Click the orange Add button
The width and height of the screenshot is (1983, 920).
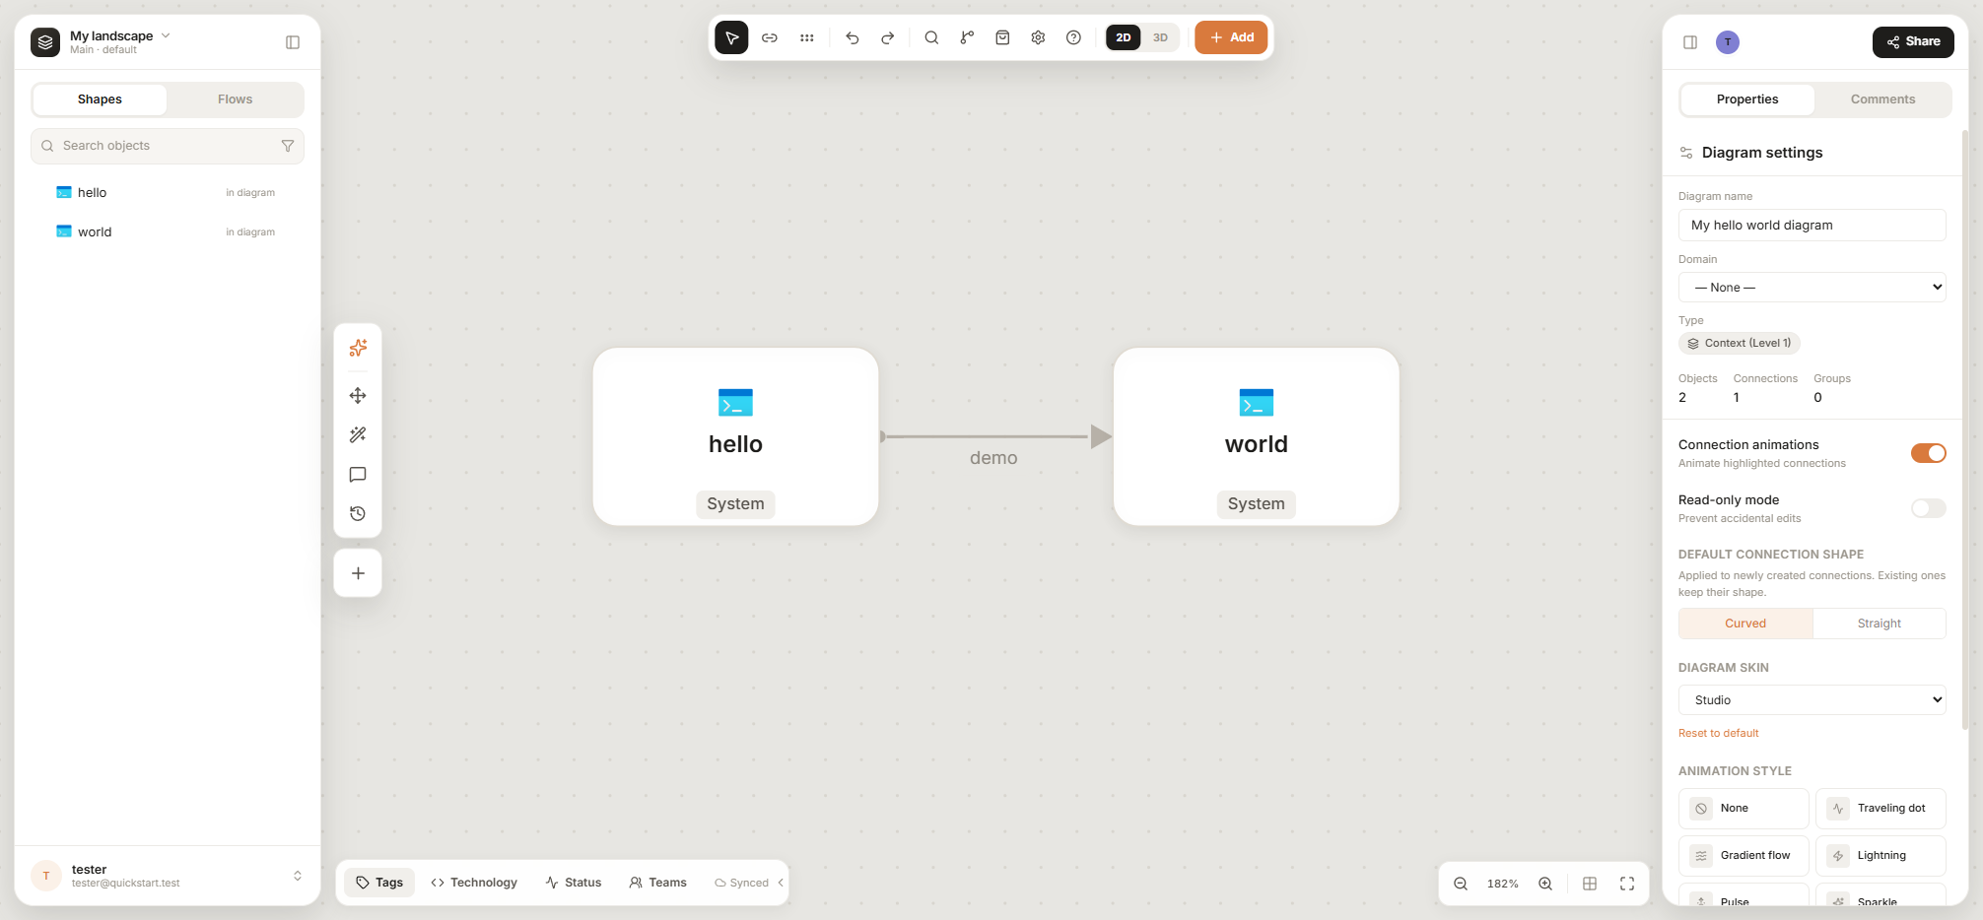tap(1231, 37)
